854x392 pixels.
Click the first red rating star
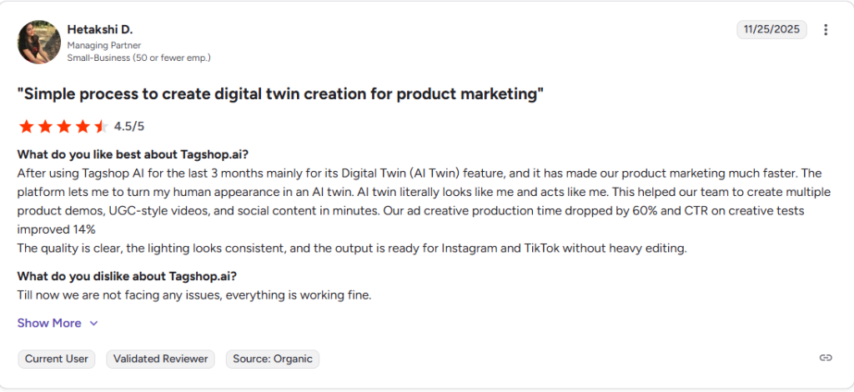[26, 127]
